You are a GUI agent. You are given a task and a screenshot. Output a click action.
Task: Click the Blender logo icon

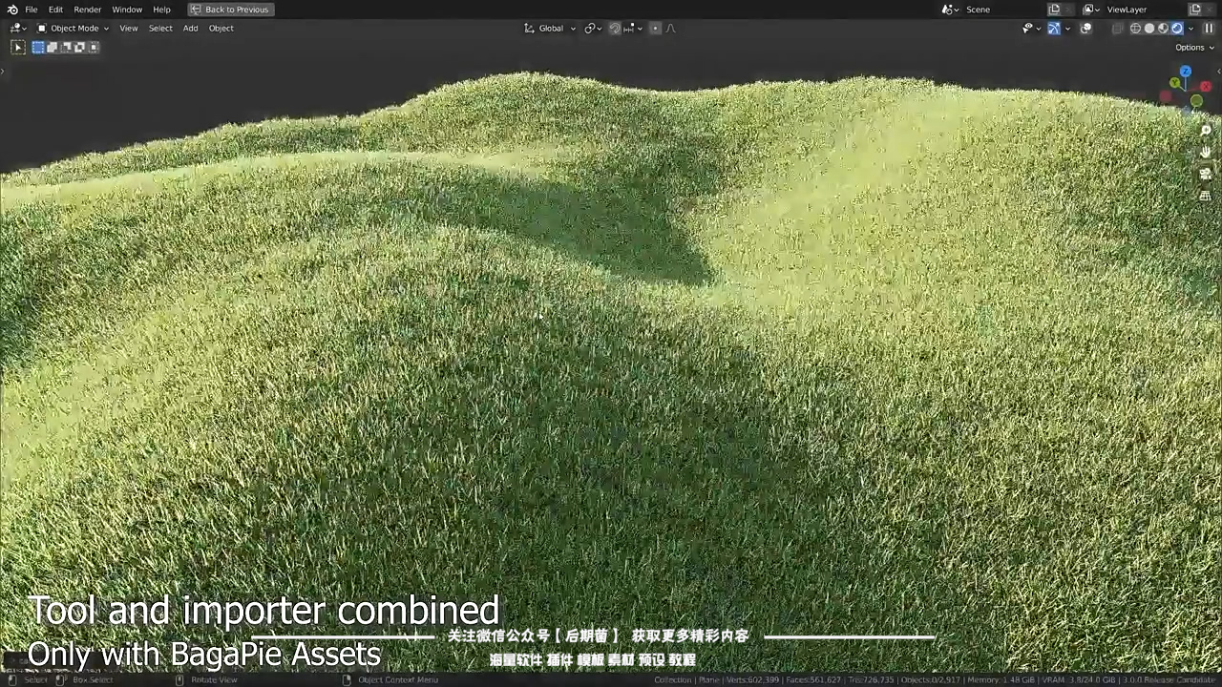click(12, 10)
